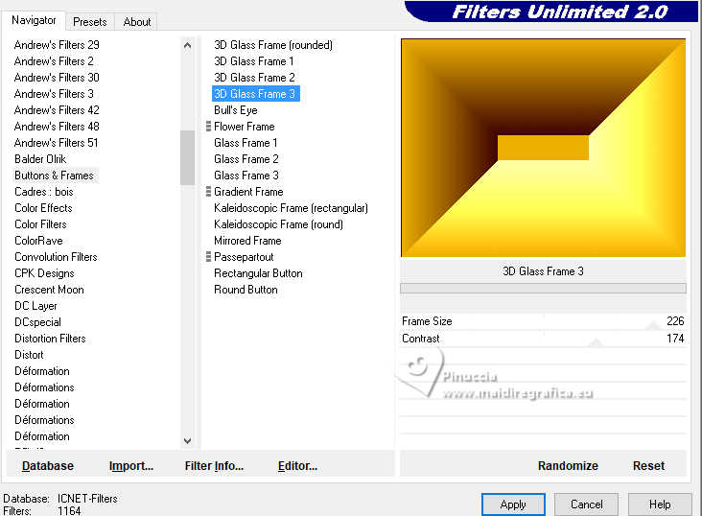Open Filter Info... dialog
The width and height of the screenshot is (702, 516).
click(214, 466)
